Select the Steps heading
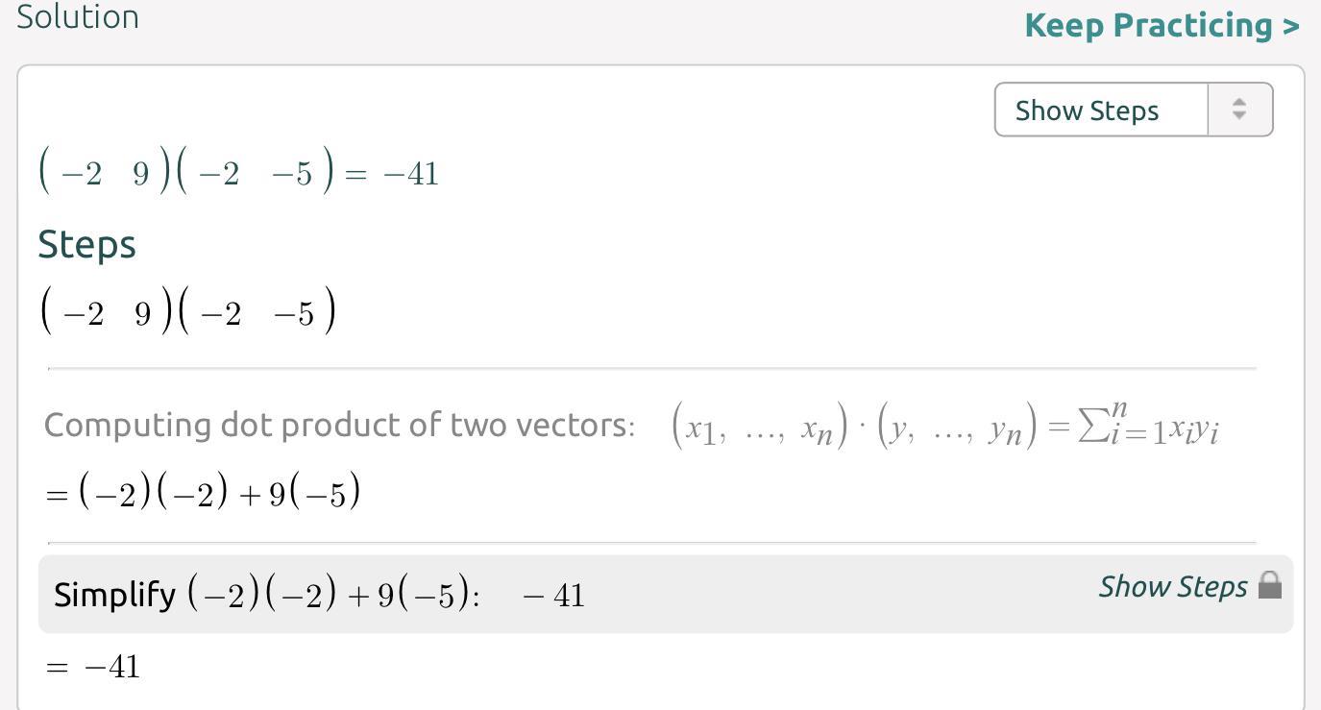The height and width of the screenshot is (710, 1321). [86, 244]
